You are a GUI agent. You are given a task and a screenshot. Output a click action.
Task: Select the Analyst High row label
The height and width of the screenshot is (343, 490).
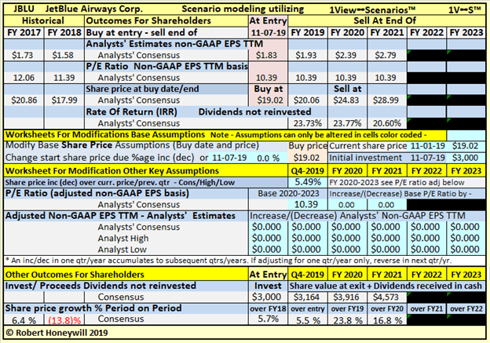pyautogui.click(x=123, y=239)
